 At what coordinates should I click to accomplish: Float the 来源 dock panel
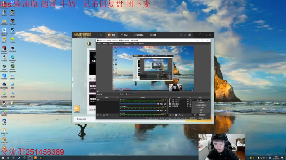190,97
